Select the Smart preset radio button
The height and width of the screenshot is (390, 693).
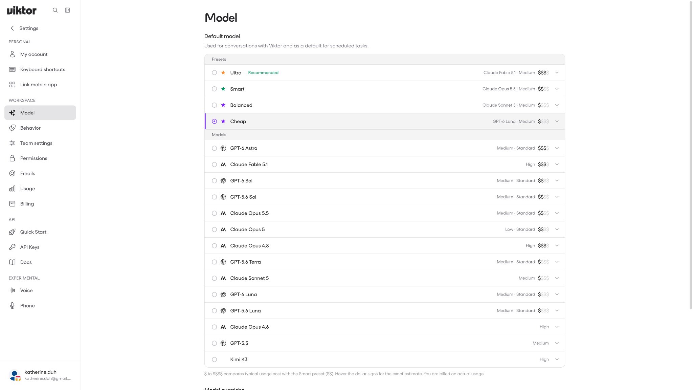215,89
